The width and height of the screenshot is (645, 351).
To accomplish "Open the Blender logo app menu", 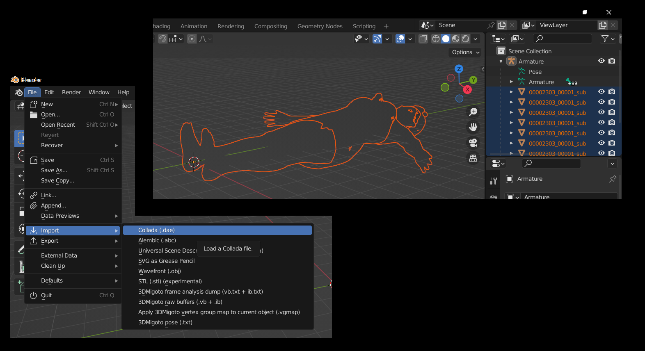I will coord(18,92).
